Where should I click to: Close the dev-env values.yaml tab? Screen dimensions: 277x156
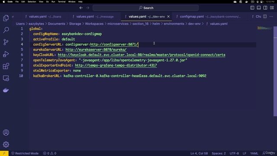168,16
